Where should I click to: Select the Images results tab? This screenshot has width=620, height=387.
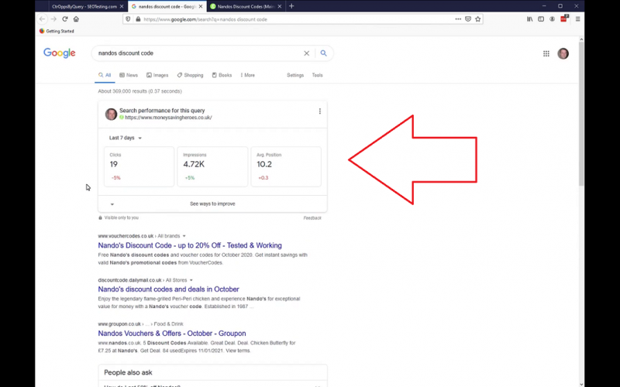point(157,75)
